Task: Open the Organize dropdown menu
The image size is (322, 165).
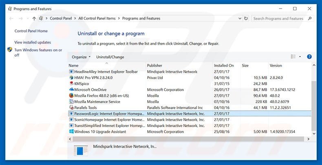Action: 81,57
